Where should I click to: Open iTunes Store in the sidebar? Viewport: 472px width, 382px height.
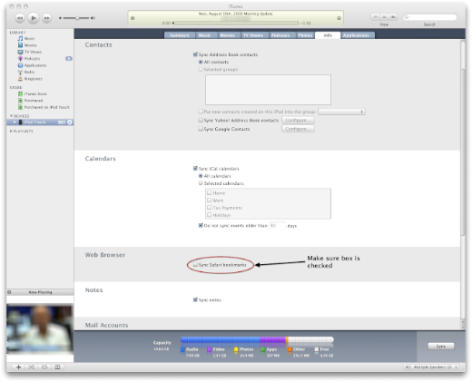[32, 93]
